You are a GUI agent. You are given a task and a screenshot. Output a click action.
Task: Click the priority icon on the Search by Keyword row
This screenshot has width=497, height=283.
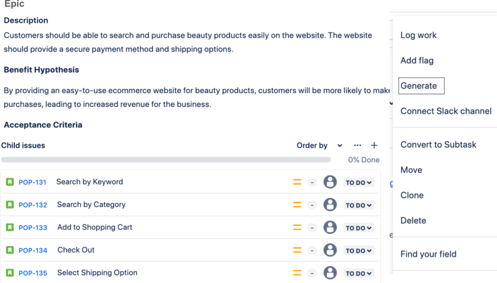[297, 182]
